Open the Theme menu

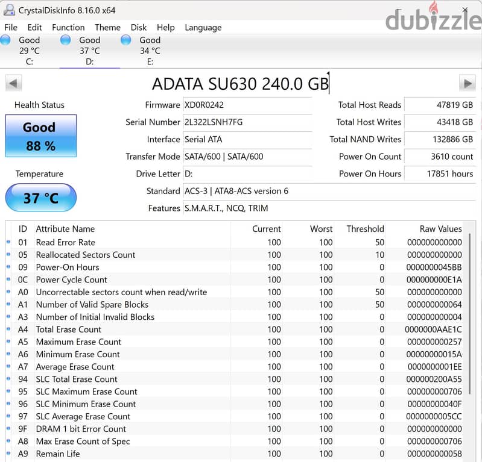point(107,28)
